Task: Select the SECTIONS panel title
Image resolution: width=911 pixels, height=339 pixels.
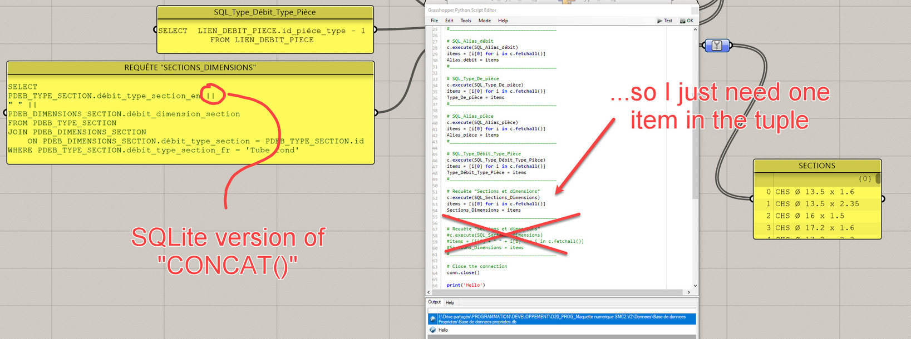Action: (817, 166)
